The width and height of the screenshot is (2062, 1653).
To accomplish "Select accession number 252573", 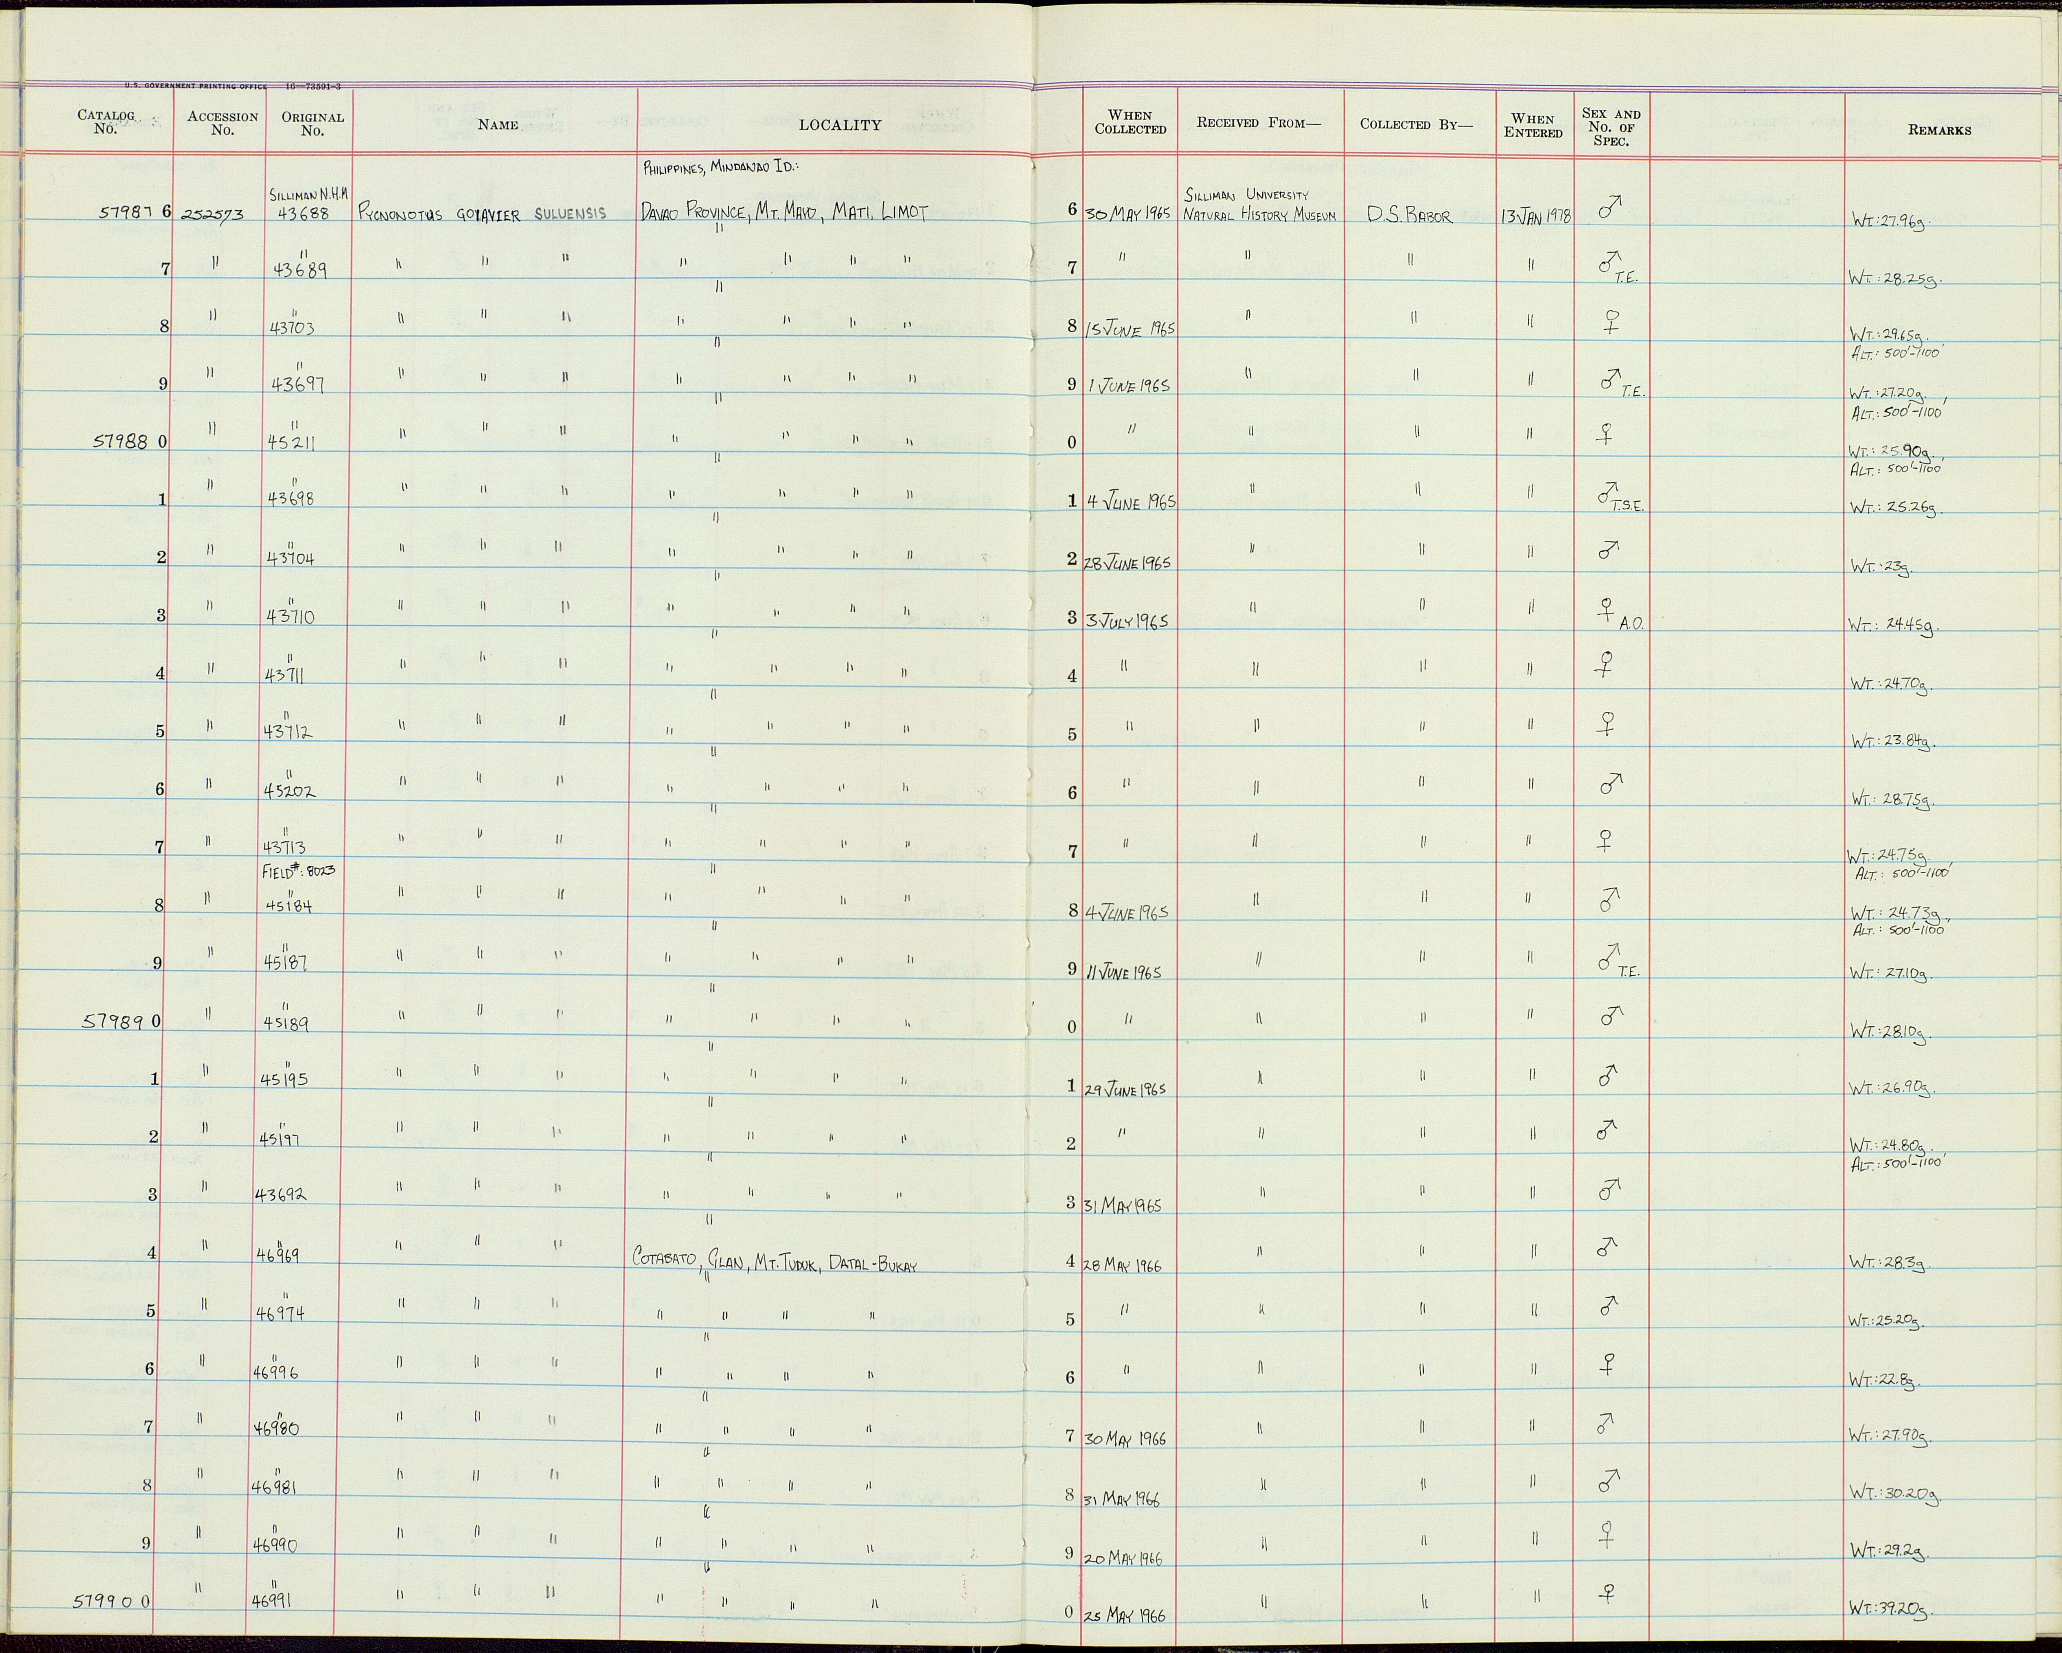I will [x=213, y=215].
